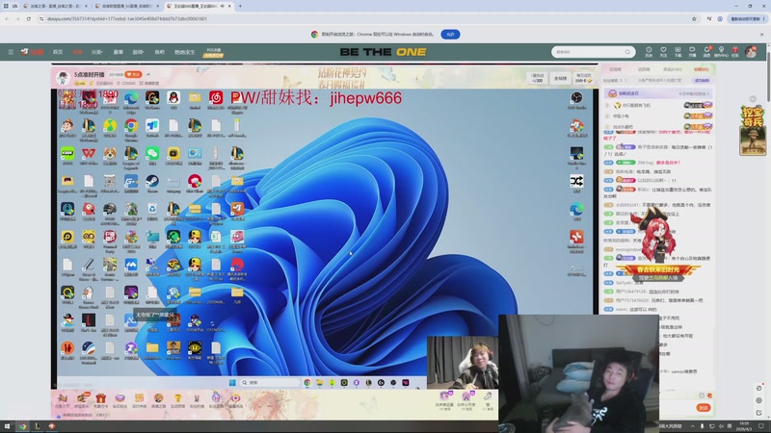This screenshot has height=433, width=771.
Task: Click the orange send button in the chat box
Action: tap(704, 407)
